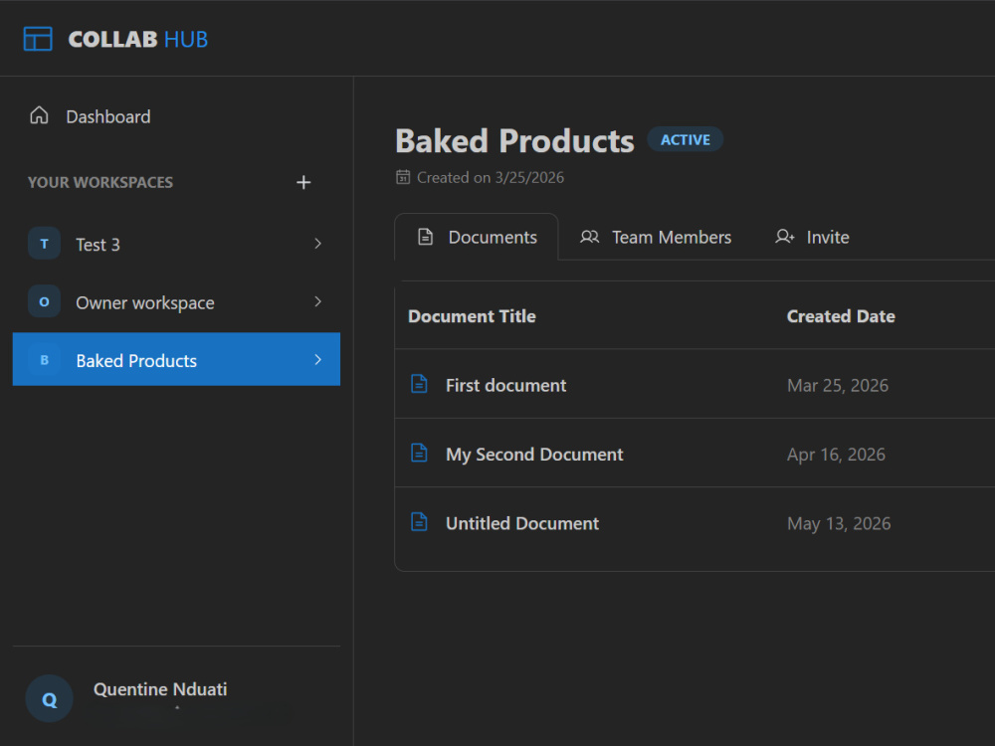Open the First document
Image resolution: width=995 pixels, height=746 pixels.
pos(505,385)
